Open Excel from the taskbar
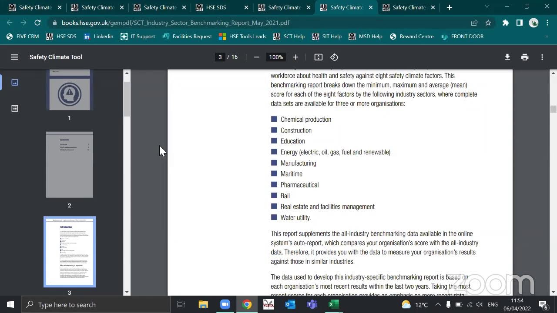This screenshot has height=313, width=557. pos(334,305)
